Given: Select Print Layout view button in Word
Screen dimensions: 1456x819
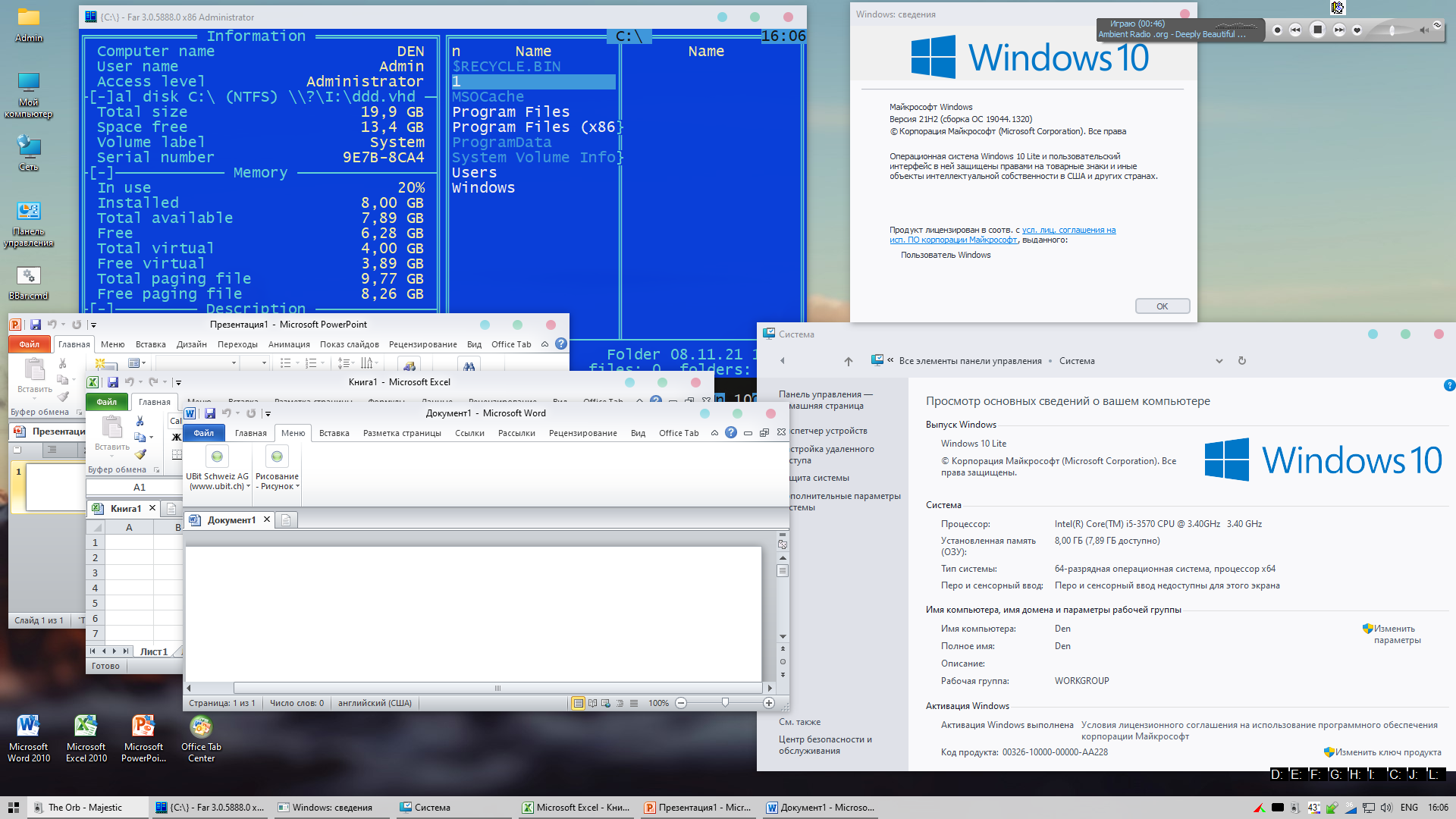Looking at the screenshot, I should tap(579, 703).
